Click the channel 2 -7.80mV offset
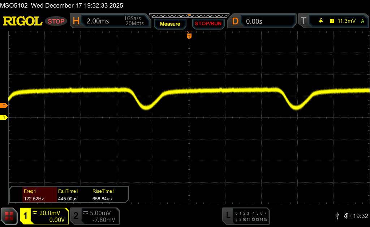The width and height of the screenshot is (370, 227). 104,220
